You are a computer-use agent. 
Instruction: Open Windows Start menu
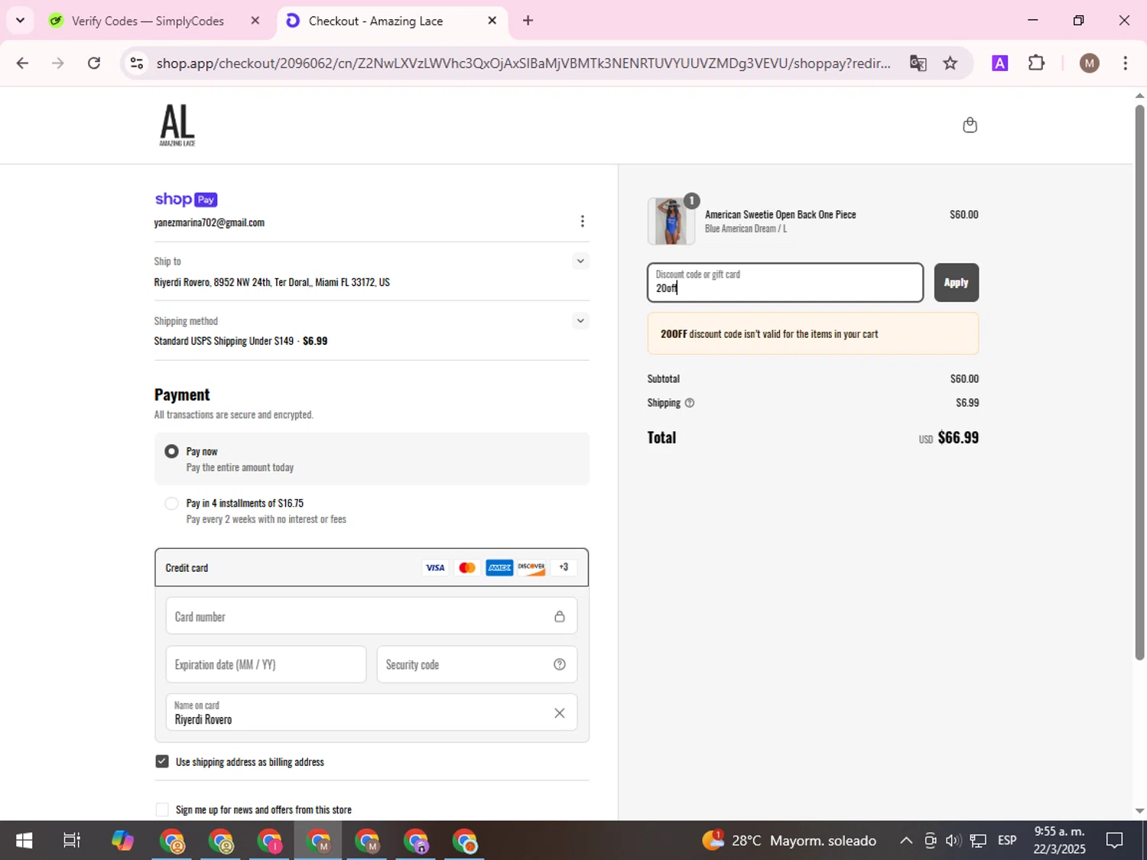tap(24, 841)
